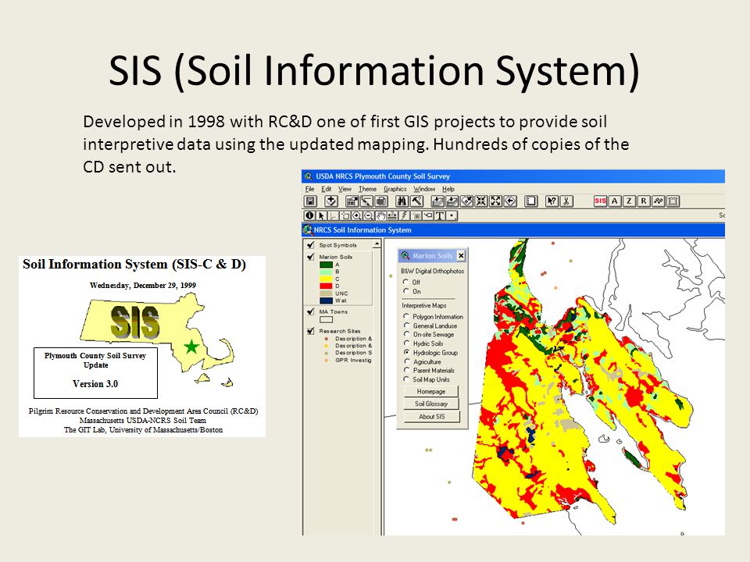The height and width of the screenshot is (562, 750).
Task: Click the dark green A legend swatch
Action: (327, 265)
